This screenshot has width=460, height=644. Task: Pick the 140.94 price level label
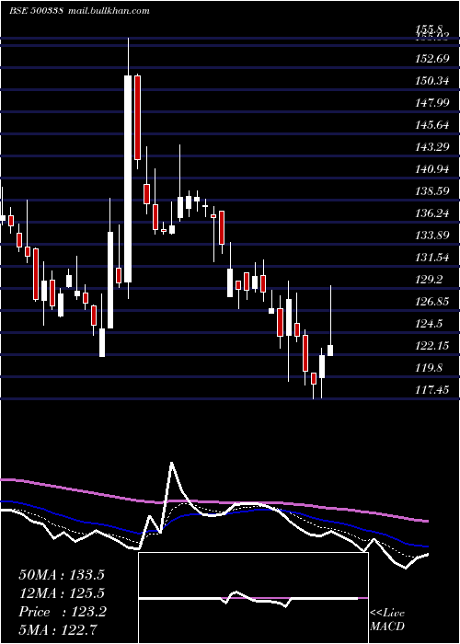432,169
